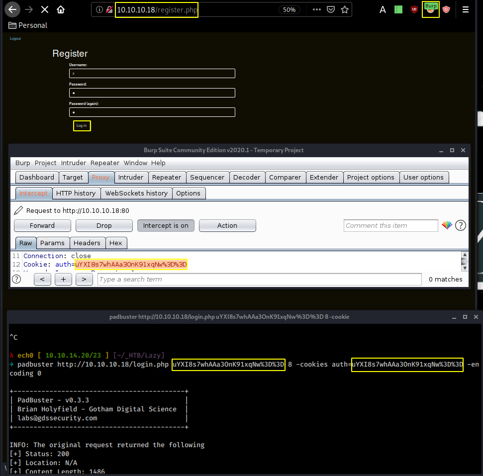Open the Decoder tab
Screen dimensions: 483x476
coord(247,177)
